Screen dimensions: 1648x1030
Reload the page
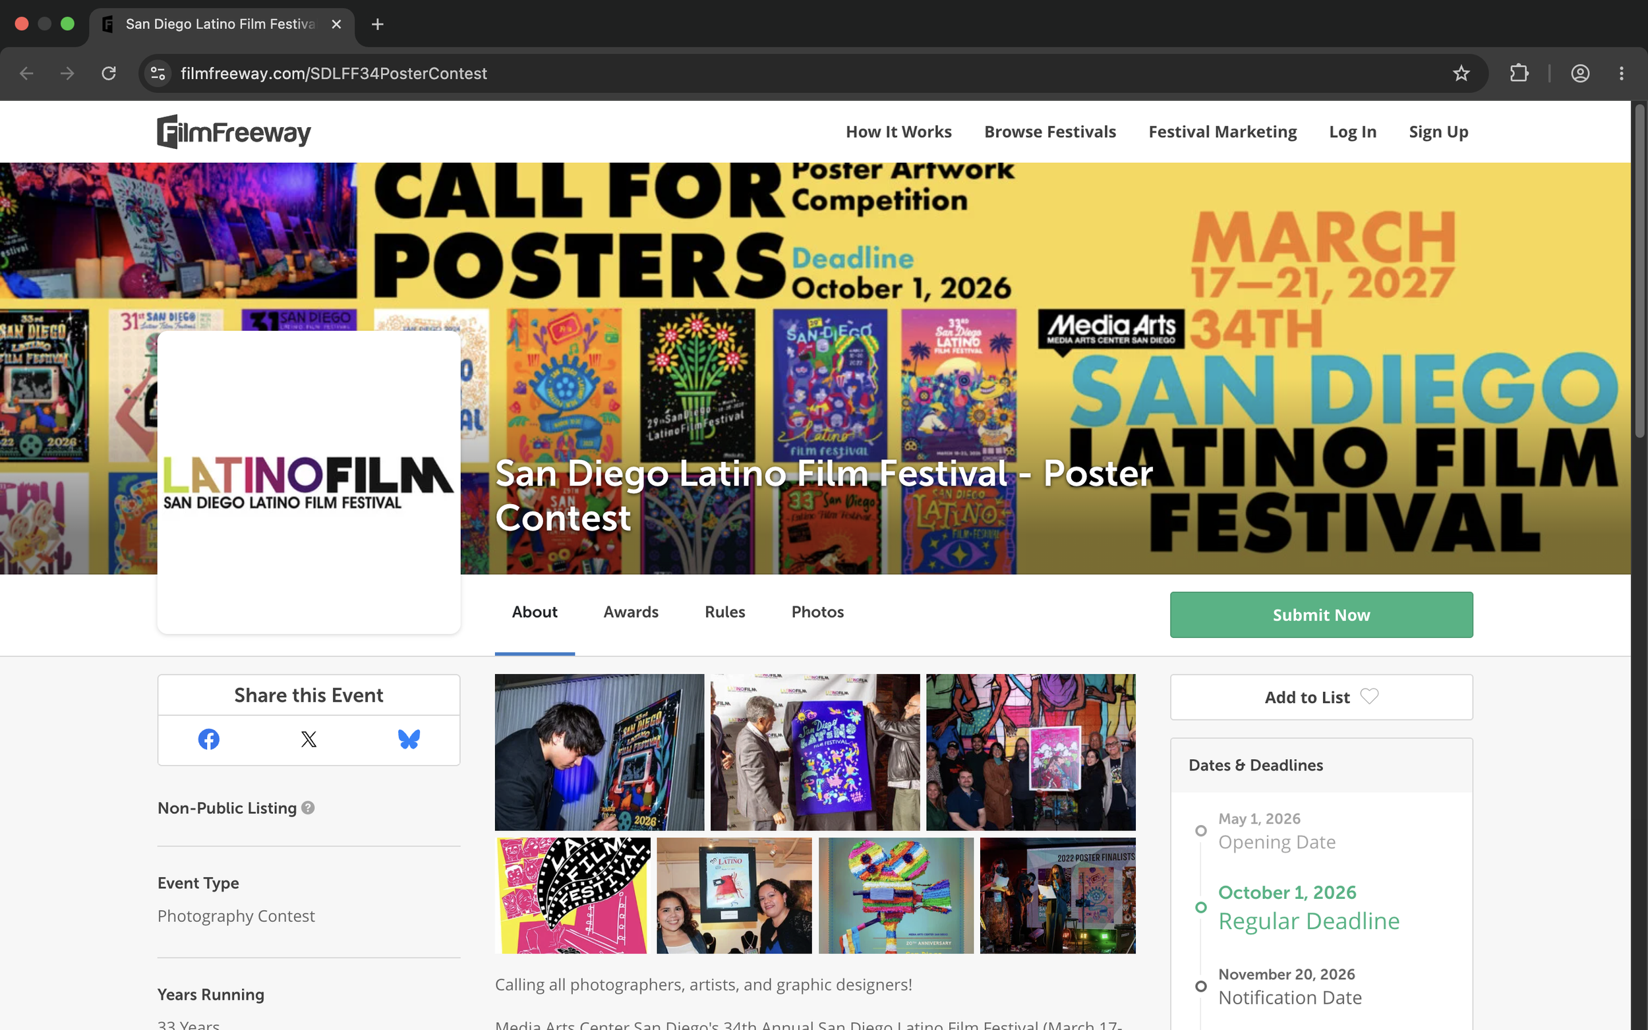(x=109, y=73)
